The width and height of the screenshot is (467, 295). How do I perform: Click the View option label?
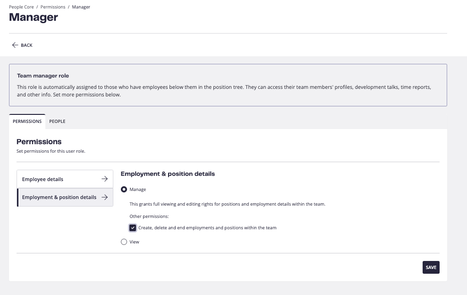[x=134, y=242]
